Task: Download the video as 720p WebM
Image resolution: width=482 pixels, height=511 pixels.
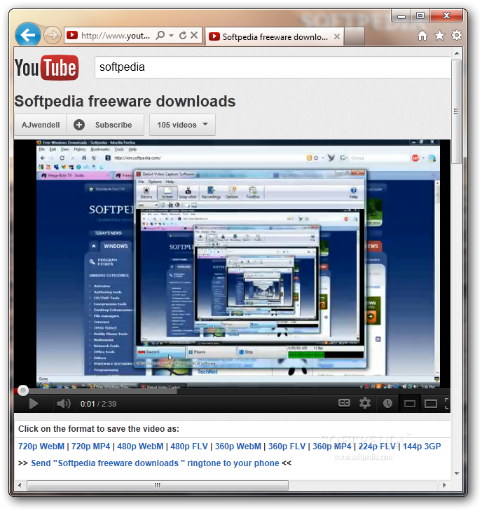Action: coord(41,446)
